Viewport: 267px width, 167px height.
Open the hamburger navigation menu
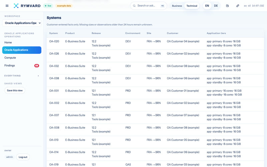pos(7,6)
